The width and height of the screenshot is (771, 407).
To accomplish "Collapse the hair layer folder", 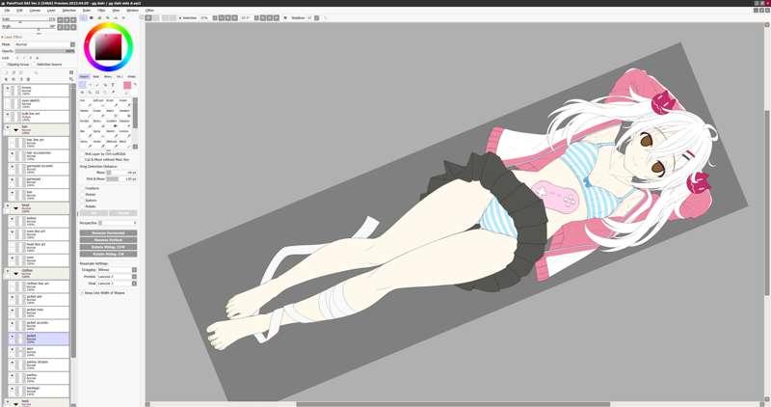I will (x=15, y=130).
